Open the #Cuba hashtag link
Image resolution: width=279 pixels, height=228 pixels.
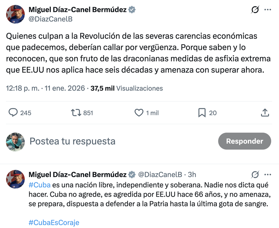point(40,185)
